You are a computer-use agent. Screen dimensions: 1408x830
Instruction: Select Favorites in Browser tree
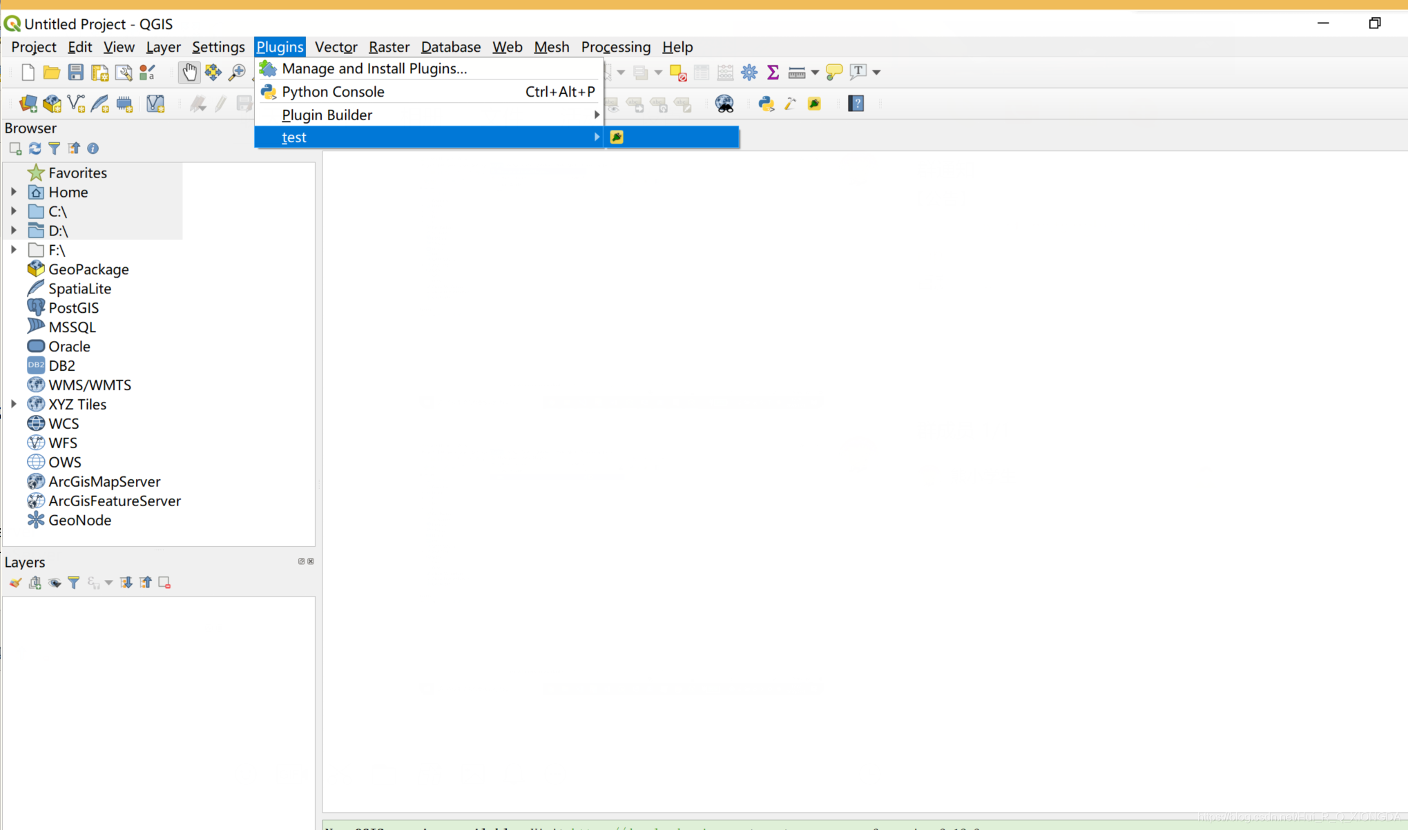coord(77,173)
